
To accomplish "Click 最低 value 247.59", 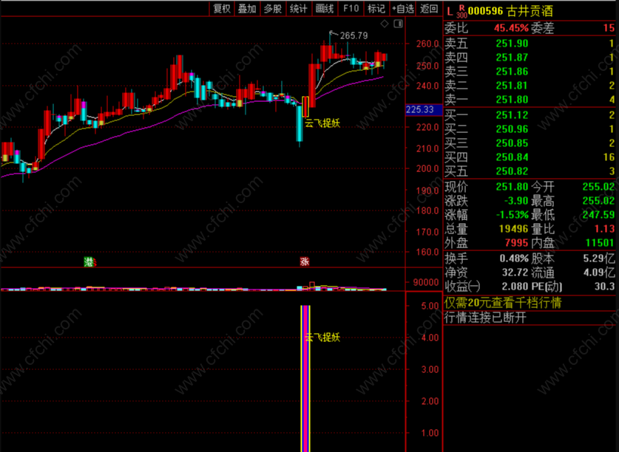I will (598, 215).
